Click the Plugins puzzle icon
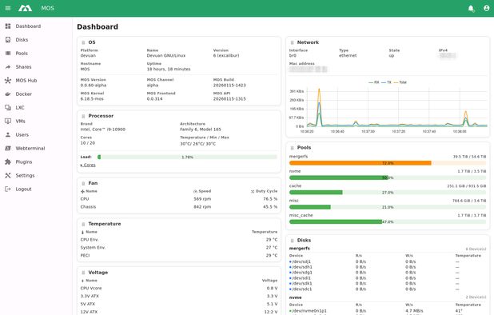 click(x=8, y=161)
